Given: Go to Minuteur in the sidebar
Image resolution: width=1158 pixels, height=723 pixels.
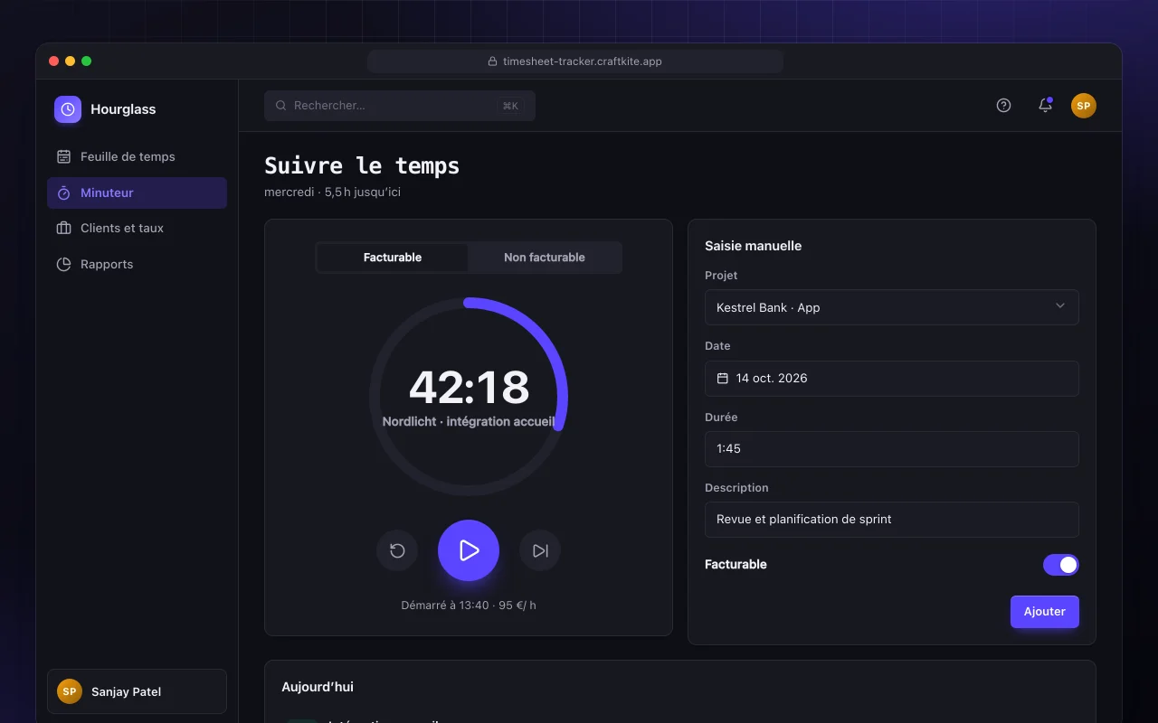Looking at the screenshot, I should click(x=137, y=193).
